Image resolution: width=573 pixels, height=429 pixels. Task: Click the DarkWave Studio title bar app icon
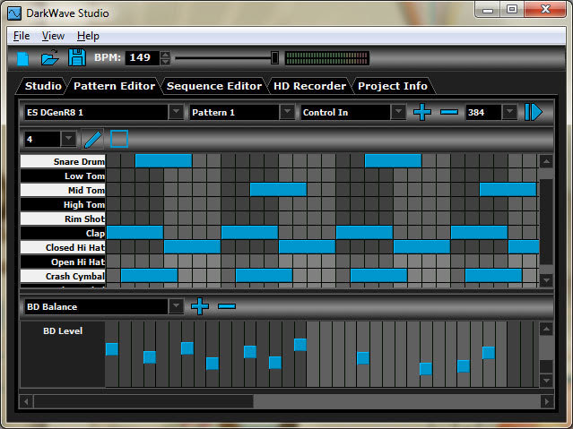14,13
